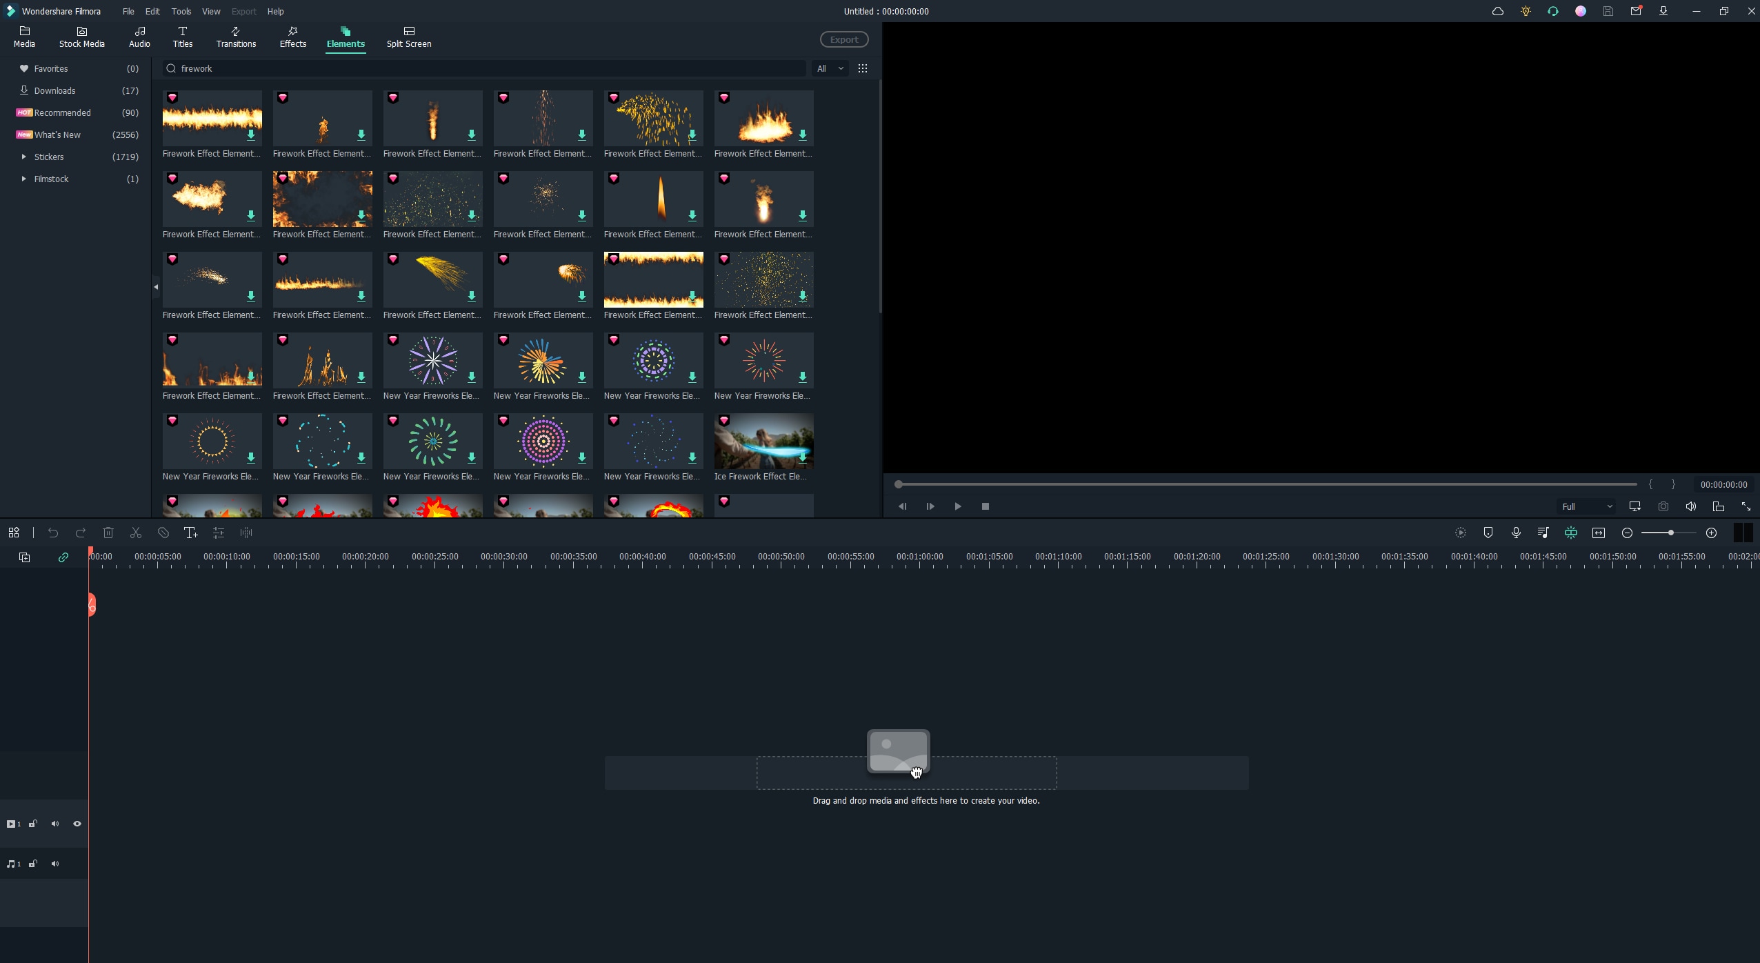This screenshot has height=963, width=1760.
Task: Expand the Filmstock category
Action: tap(25, 178)
